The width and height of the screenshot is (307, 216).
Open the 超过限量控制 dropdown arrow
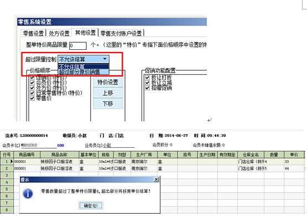105,59
